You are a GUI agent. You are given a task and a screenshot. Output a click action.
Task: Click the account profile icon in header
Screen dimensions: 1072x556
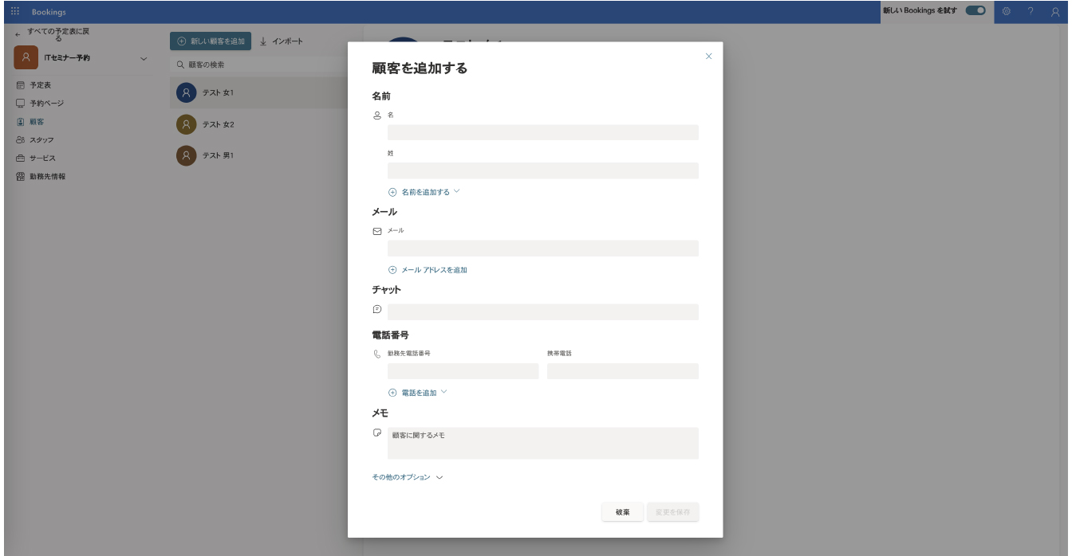[1055, 12]
